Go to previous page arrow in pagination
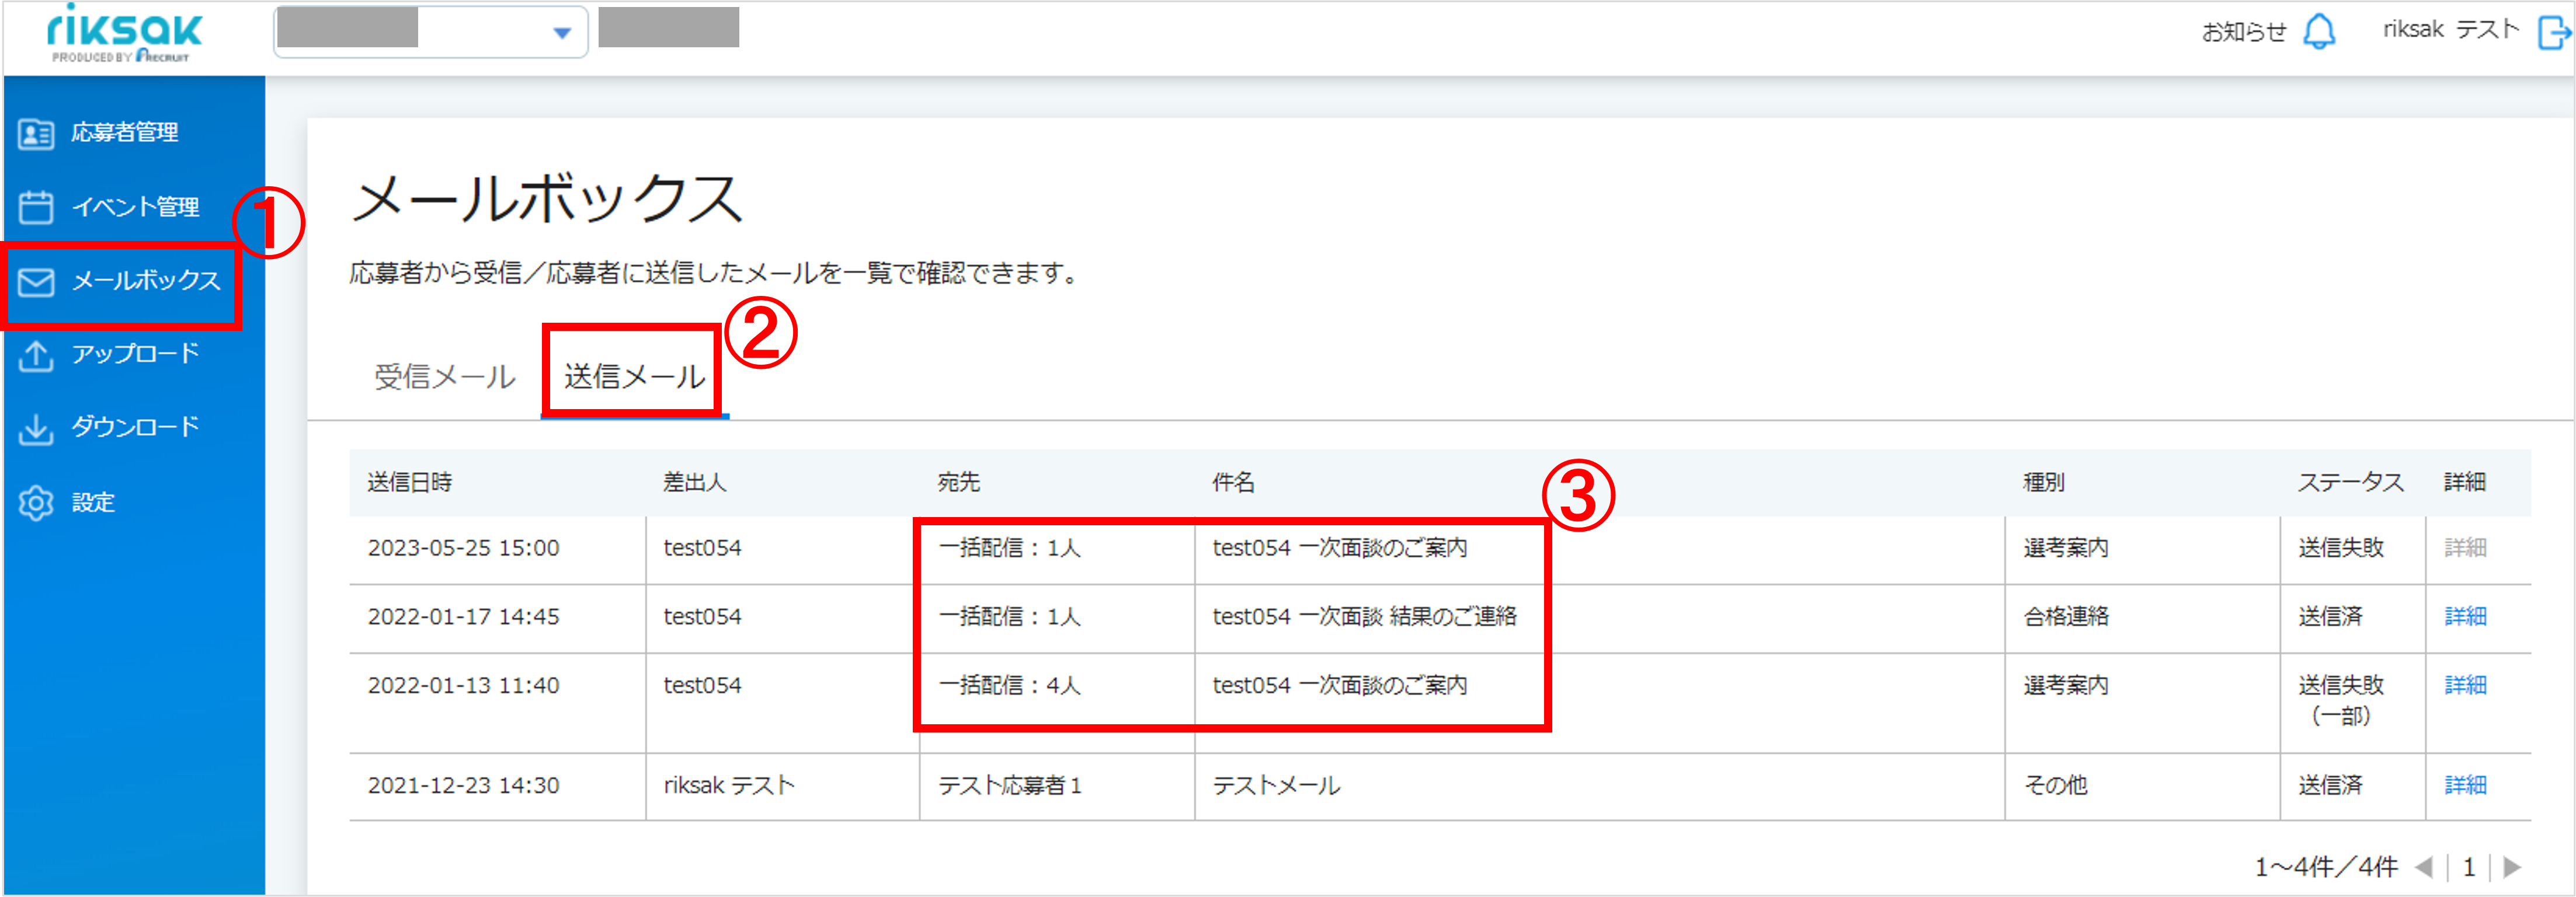2576x897 pixels. coord(2423,867)
